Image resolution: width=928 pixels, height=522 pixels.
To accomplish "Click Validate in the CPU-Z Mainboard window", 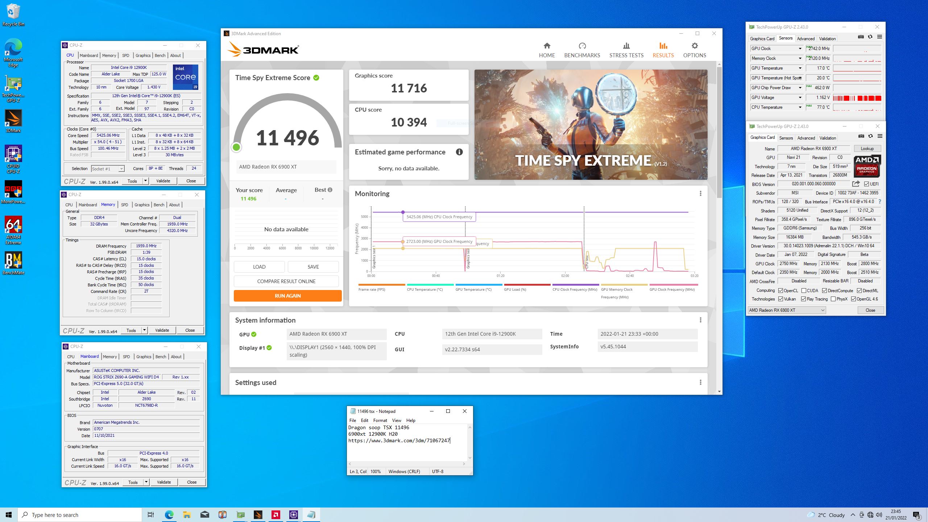I will pos(164,482).
